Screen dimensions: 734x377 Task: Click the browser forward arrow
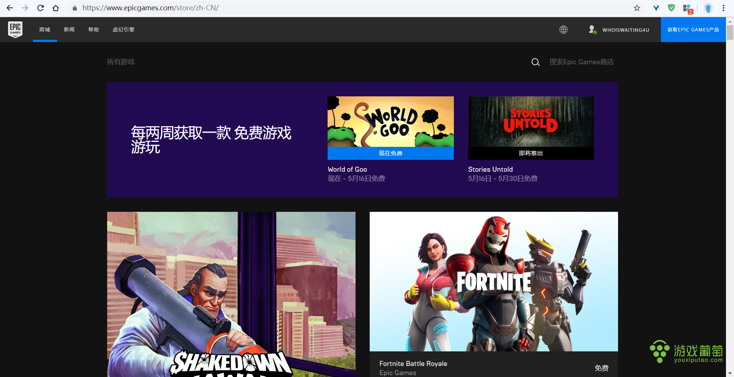(x=25, y=8)
